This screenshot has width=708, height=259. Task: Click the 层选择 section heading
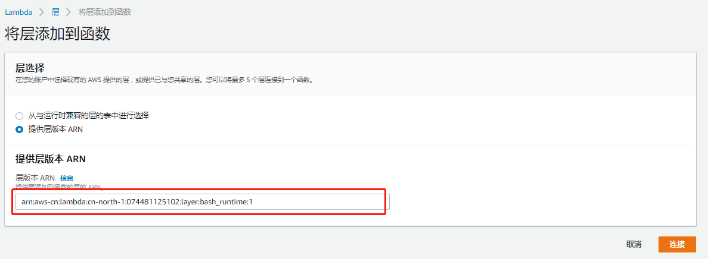tap(30, 68)
